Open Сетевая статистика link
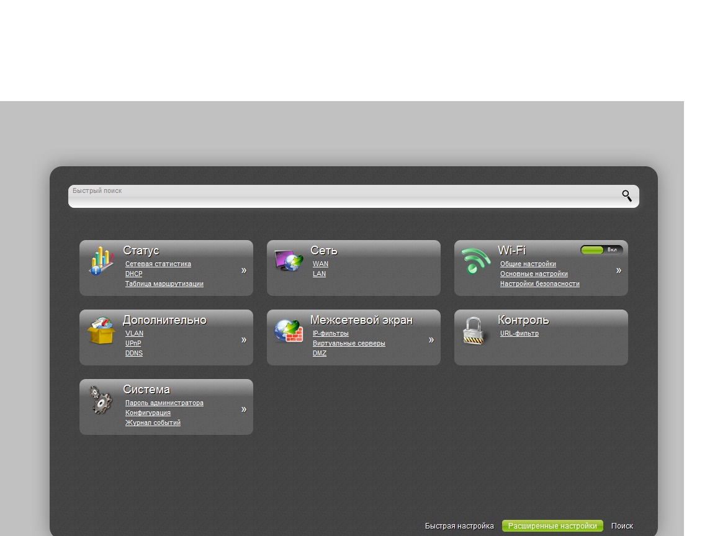This screenshot has height=536, width=715. 158,264
